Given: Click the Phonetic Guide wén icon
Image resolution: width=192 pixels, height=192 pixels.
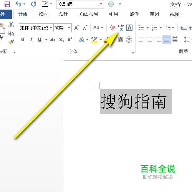Looking at the screenshot, I should 121,28.
